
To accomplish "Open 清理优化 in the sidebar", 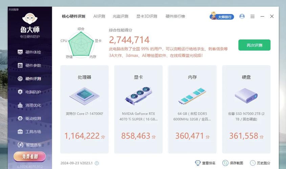I will pos(29,105).
